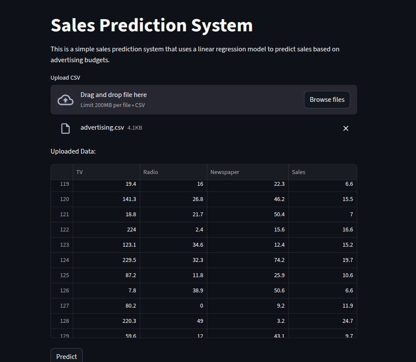Click the Uploaded Data heading

(x=73, y=151)
